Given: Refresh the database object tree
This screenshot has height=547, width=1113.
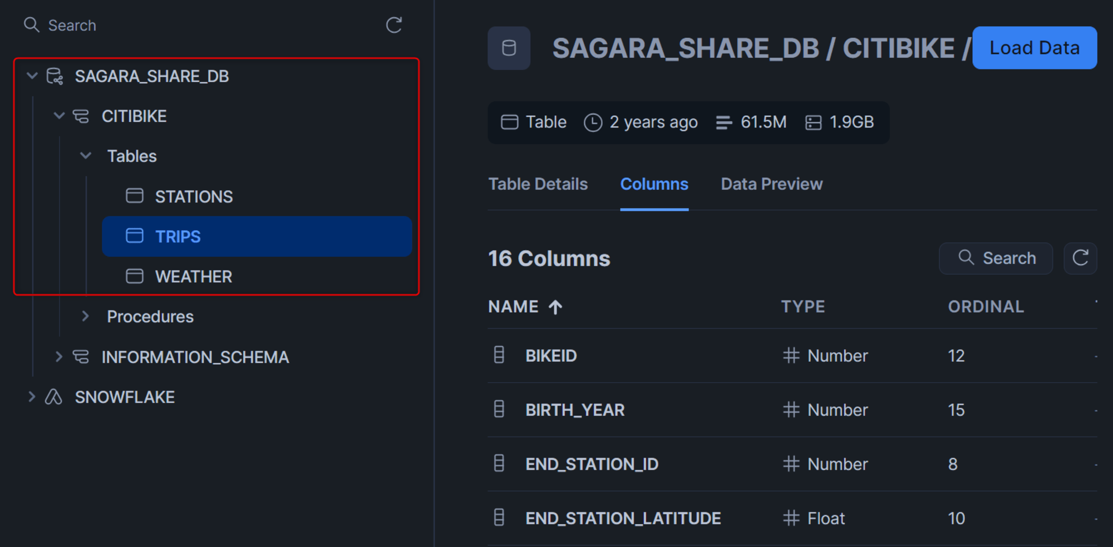Looking at the screenshot, I should pos(394,25).
